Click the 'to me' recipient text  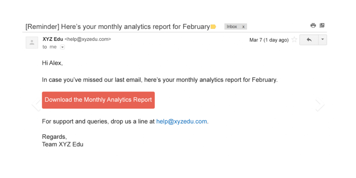(49, 47)
